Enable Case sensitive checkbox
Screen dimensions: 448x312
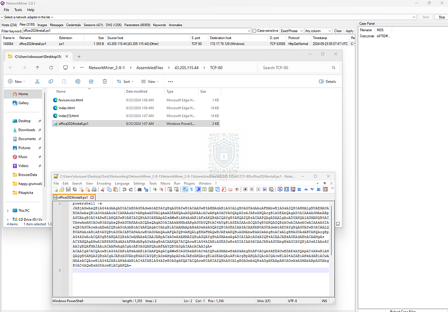click(x=254, y=31)
